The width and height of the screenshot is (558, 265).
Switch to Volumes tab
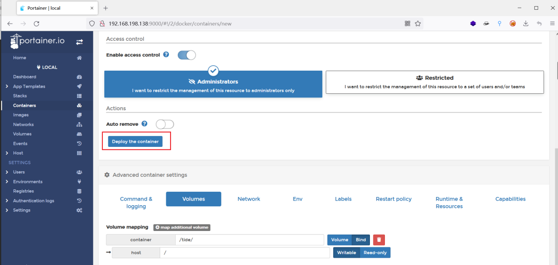tap(194, 199)
